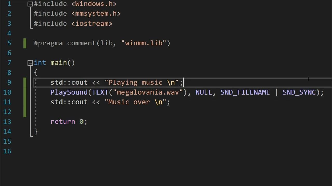Collapse the int main() function block
This screenshot has height=186, width=332.
[x=30, y=63]
